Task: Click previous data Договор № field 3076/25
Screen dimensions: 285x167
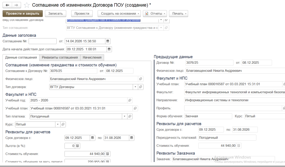Action: coord(209,63)
